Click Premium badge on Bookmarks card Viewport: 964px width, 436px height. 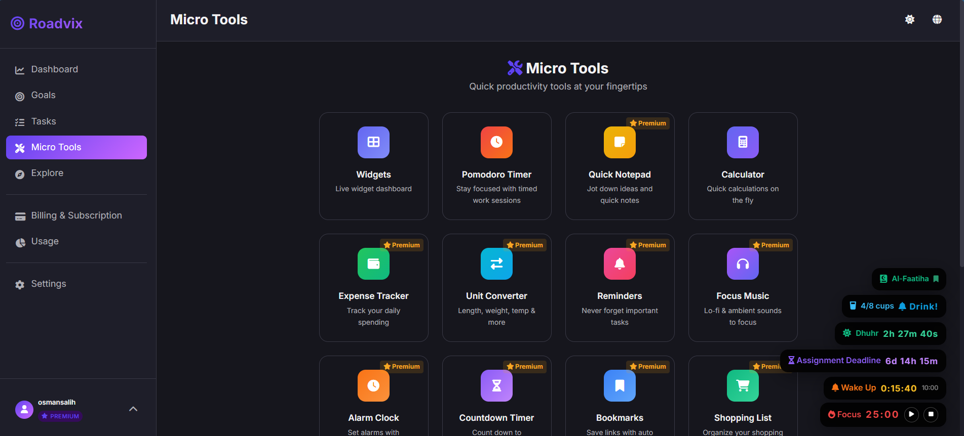[x=648, y=366]
